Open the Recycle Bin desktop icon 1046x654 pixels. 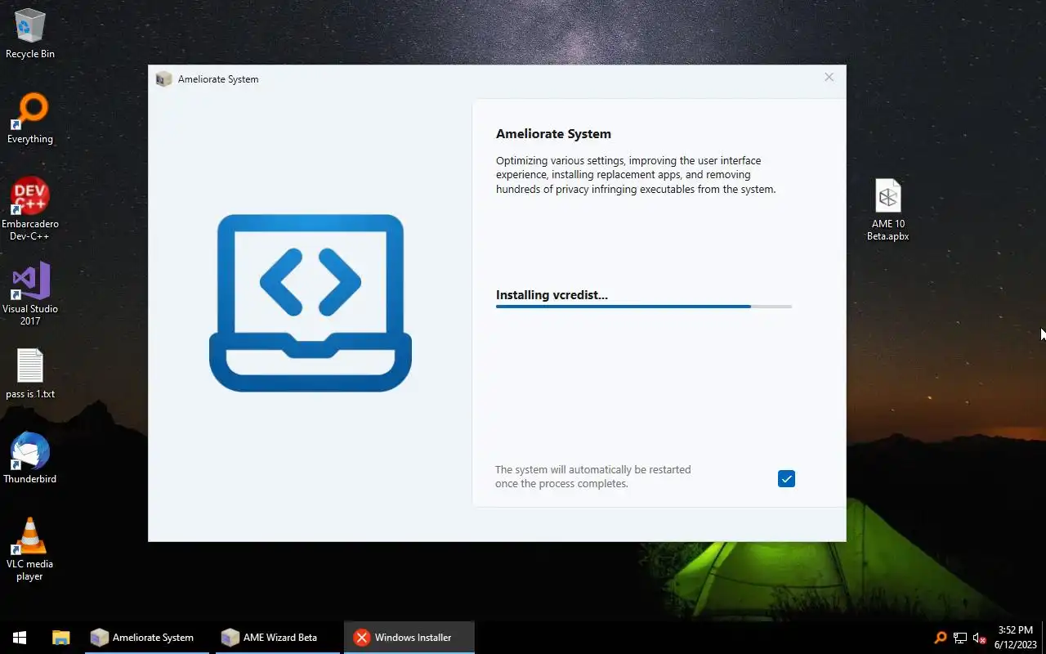coord(30,34)
